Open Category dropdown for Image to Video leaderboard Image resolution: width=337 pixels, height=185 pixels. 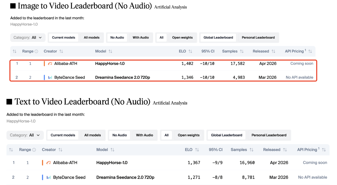[x=28, y=38]
